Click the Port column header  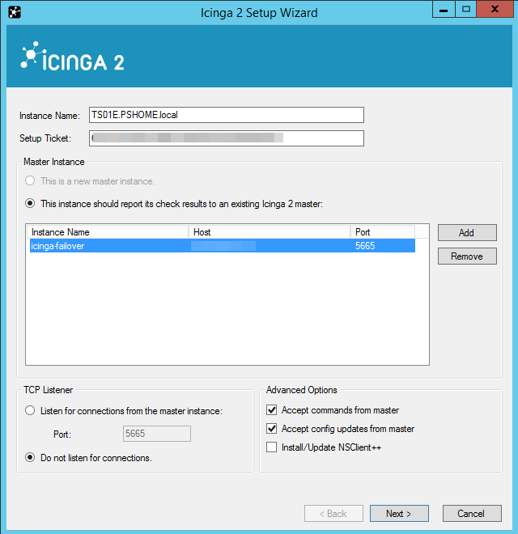tap(382, 232)
